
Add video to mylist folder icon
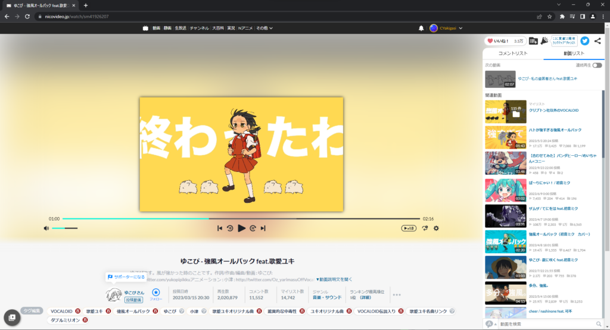533,41
